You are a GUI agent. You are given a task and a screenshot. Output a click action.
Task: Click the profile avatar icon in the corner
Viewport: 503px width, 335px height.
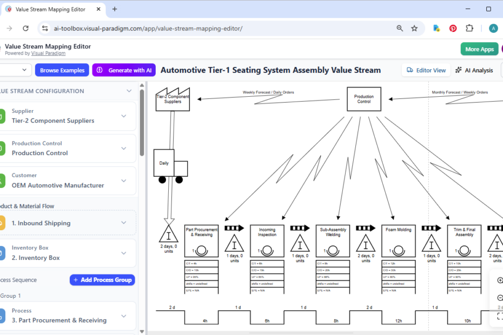[493, 28]
